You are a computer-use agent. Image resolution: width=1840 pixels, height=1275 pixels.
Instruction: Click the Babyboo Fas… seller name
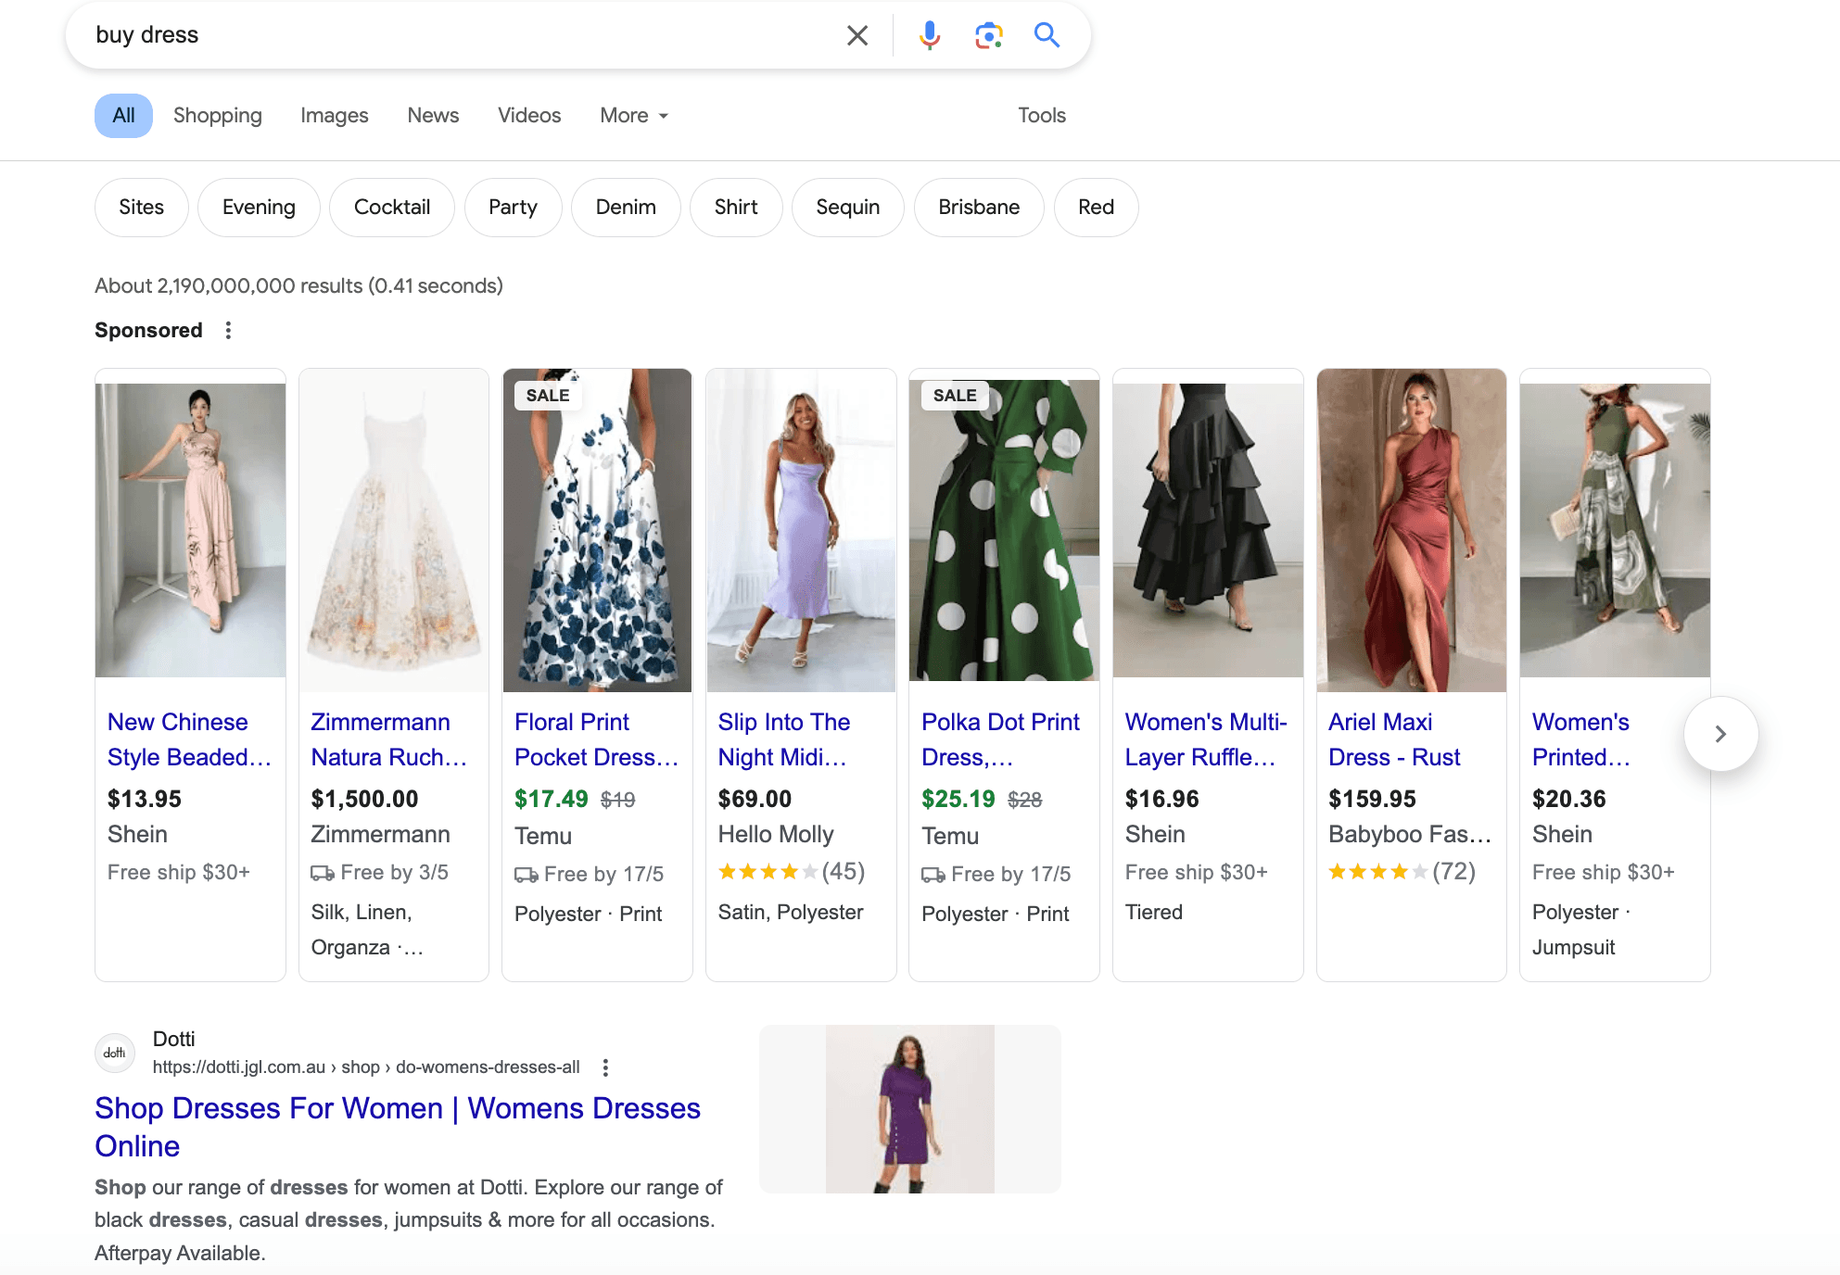pos(1410,834)
